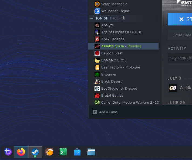Select Bitburner in the game list
Screen dimensions: 192x160
[123, 74]
